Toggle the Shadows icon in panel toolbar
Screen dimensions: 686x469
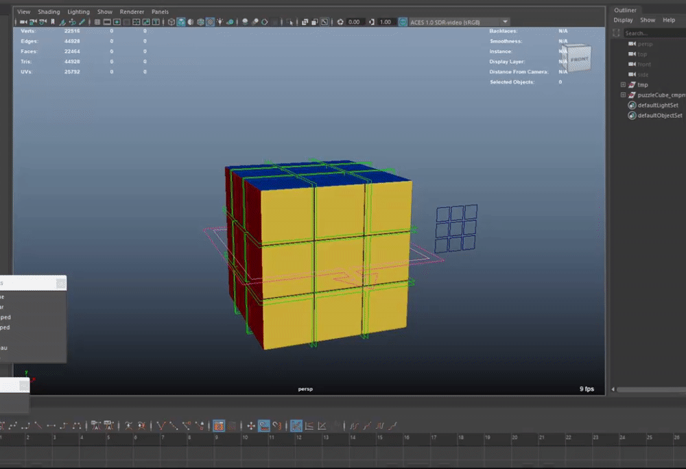coord(230,22)
